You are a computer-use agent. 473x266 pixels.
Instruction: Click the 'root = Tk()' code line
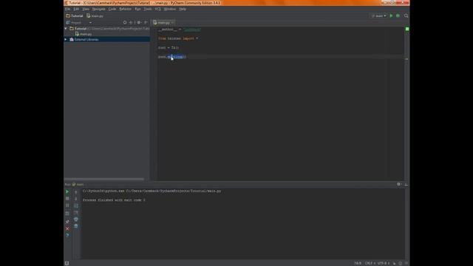[169, 47]
